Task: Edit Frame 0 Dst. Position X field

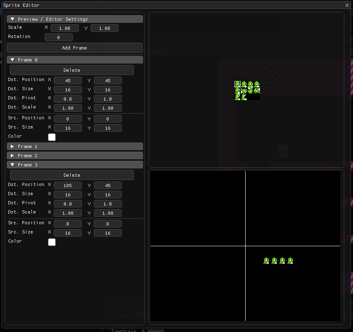Action: pos(68,81)
